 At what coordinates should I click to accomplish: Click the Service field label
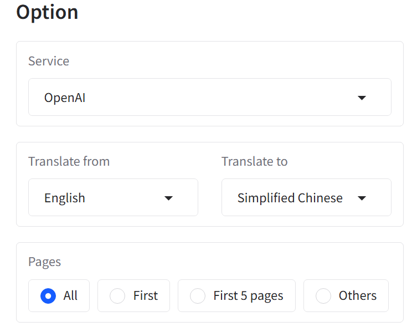49,61
